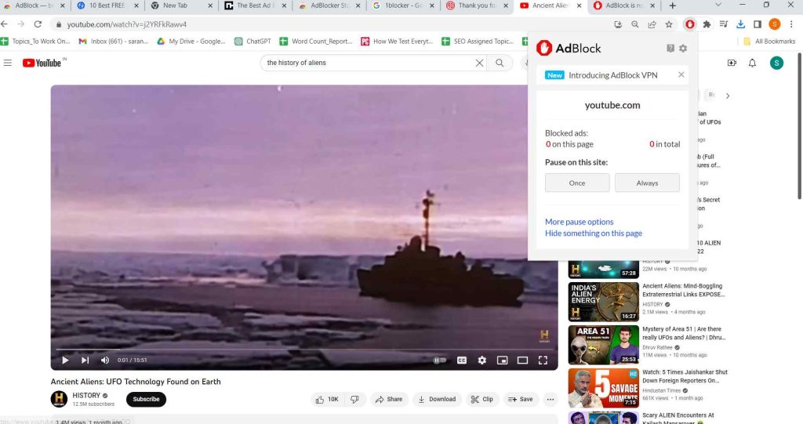Mute the video volume speaker icon

pyautogui.click(x=105, y=360)
